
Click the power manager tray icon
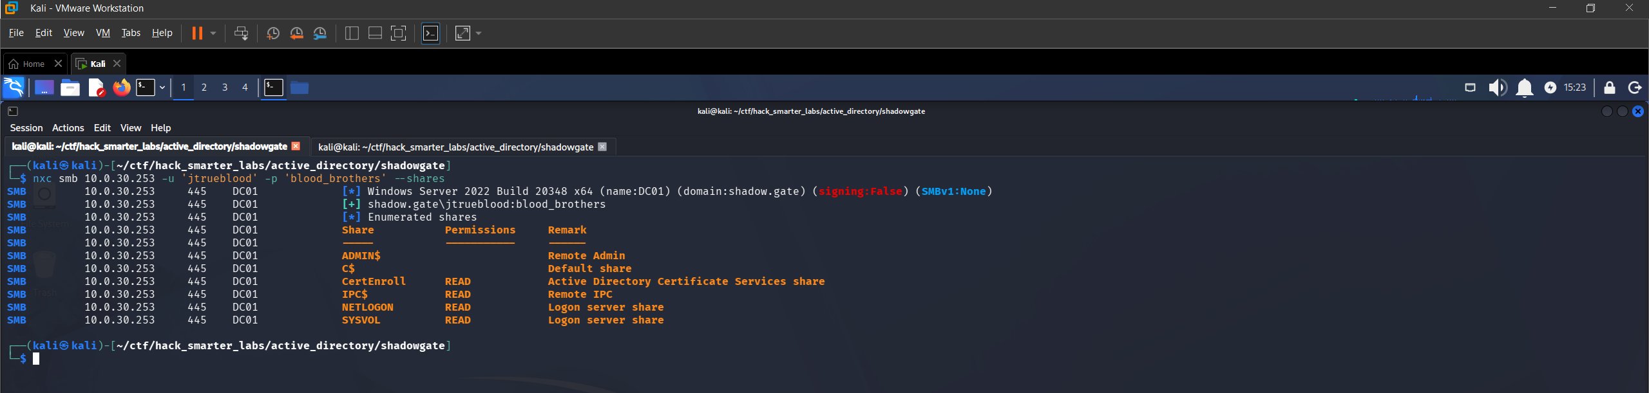coord(1550,87)
